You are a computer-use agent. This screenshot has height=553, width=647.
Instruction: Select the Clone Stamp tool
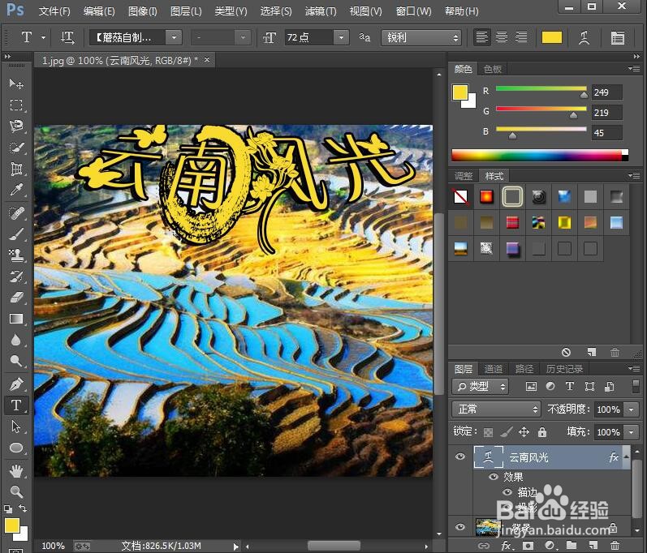tap(16, 255)
